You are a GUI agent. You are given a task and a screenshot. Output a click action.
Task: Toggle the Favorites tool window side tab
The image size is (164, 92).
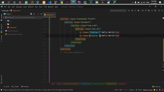[x=1, y=79]
